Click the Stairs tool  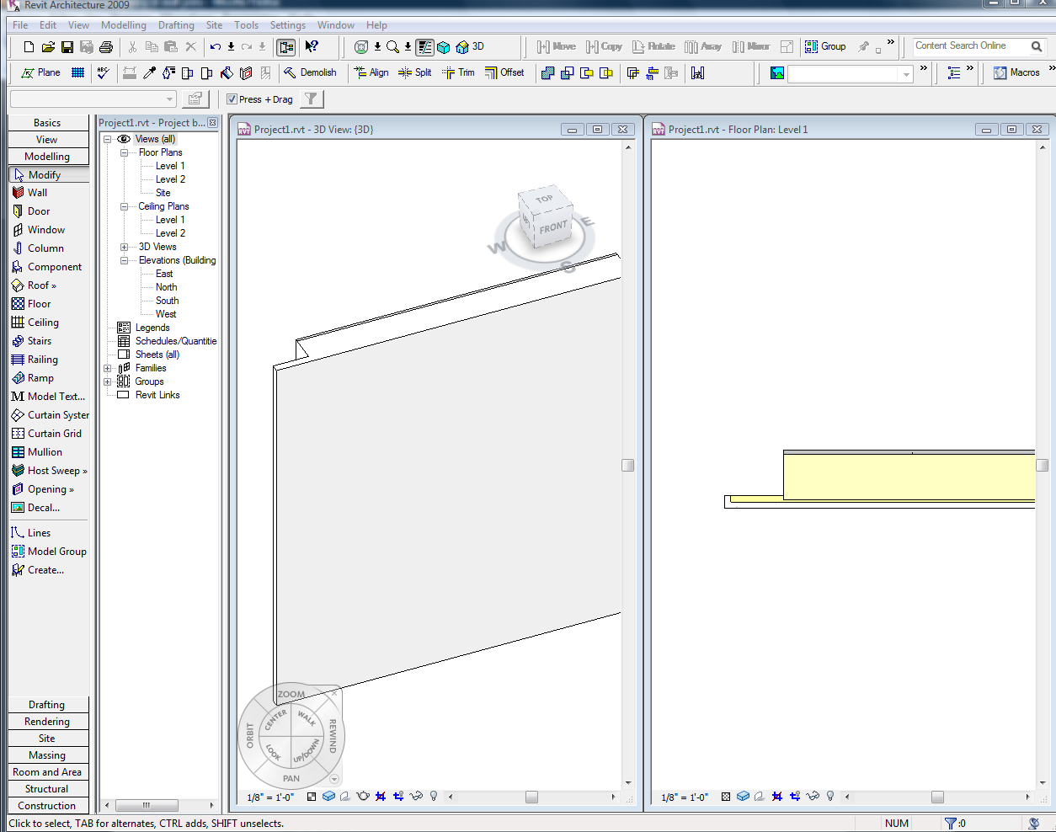(39, 341)
